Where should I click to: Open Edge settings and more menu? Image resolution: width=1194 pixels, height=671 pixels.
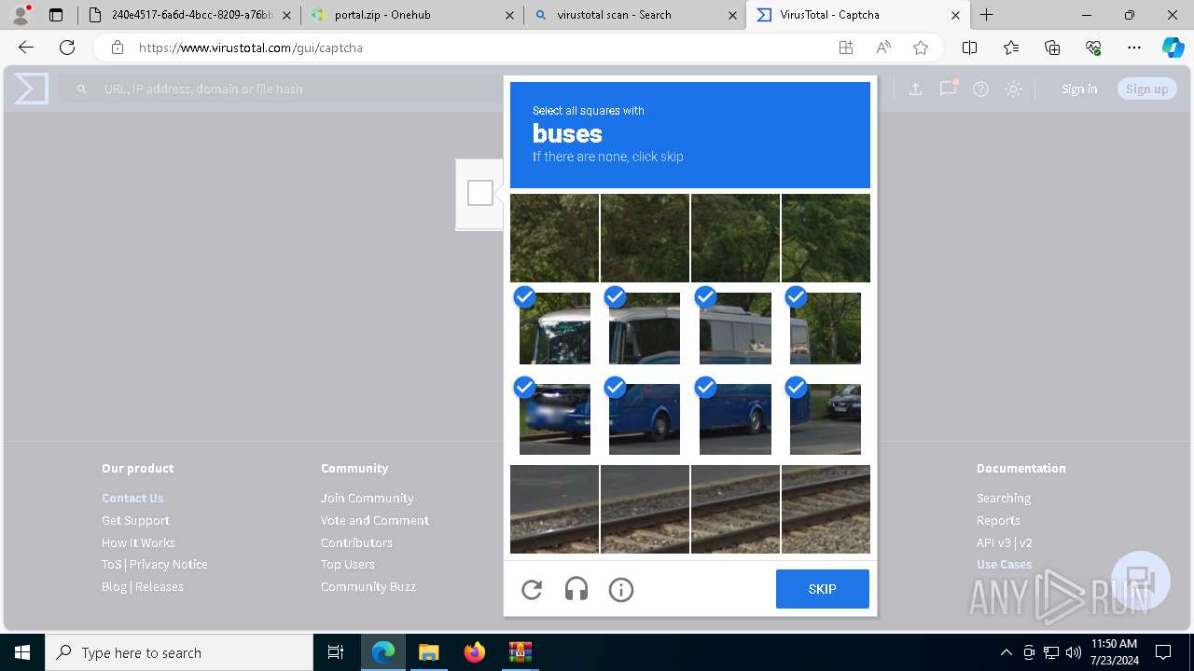pyautogui.click(x=1134, y=48)
